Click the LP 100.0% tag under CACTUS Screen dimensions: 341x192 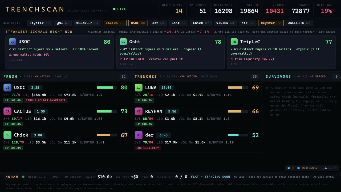(x=13, y=124)
